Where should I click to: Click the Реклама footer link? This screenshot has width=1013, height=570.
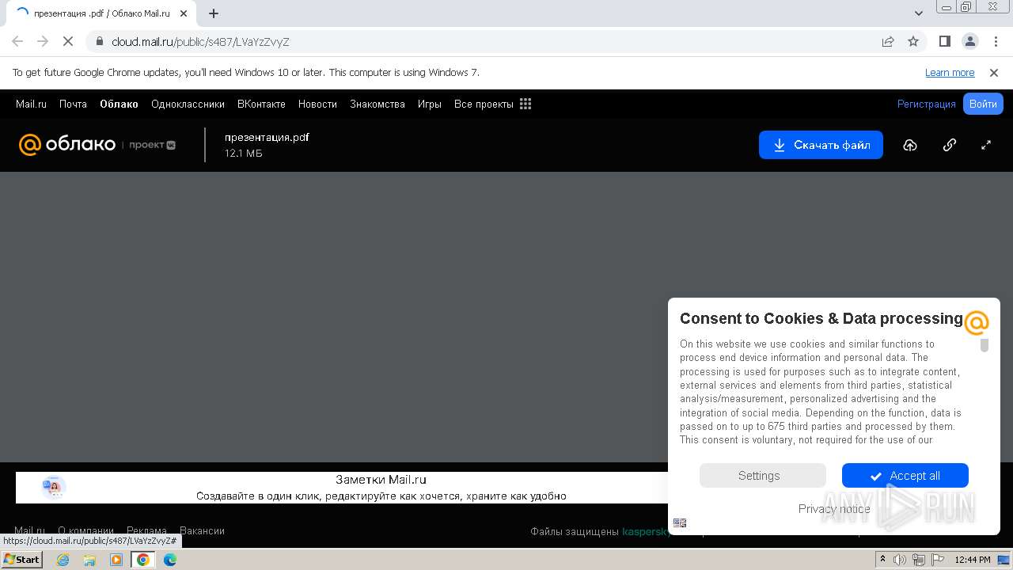tap(146, 531)
